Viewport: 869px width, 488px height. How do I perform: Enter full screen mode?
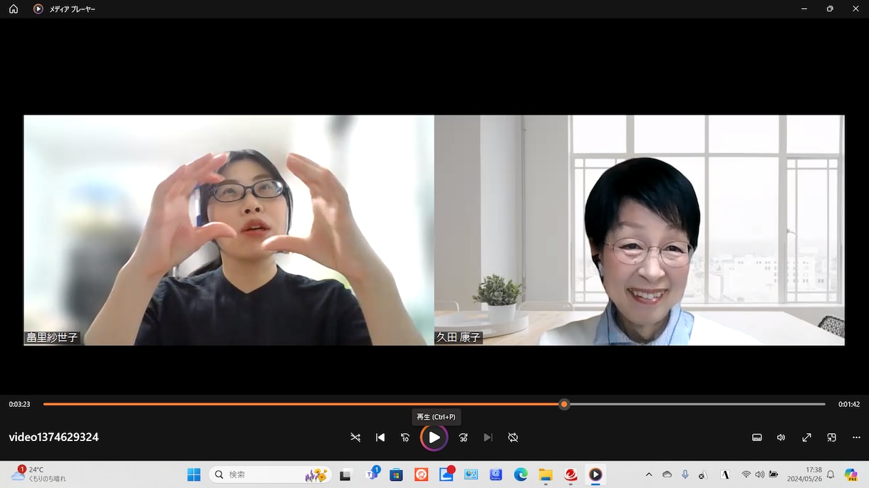806,437
